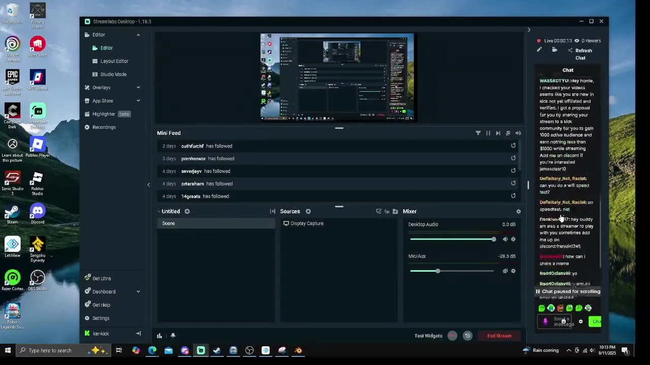Viewport: 650px width, 365px height.
Task: Open the Highlighter beta page
Action: [x=108, y=114]
